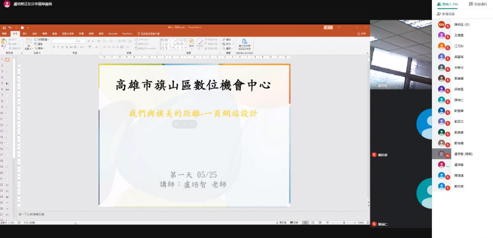The height and width of the screenshot is (238, 493).
Task: Open the font color dropdown arrow
Action: coord(99,47)
